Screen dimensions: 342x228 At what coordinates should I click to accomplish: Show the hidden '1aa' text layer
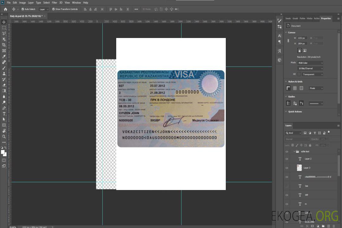287,186
